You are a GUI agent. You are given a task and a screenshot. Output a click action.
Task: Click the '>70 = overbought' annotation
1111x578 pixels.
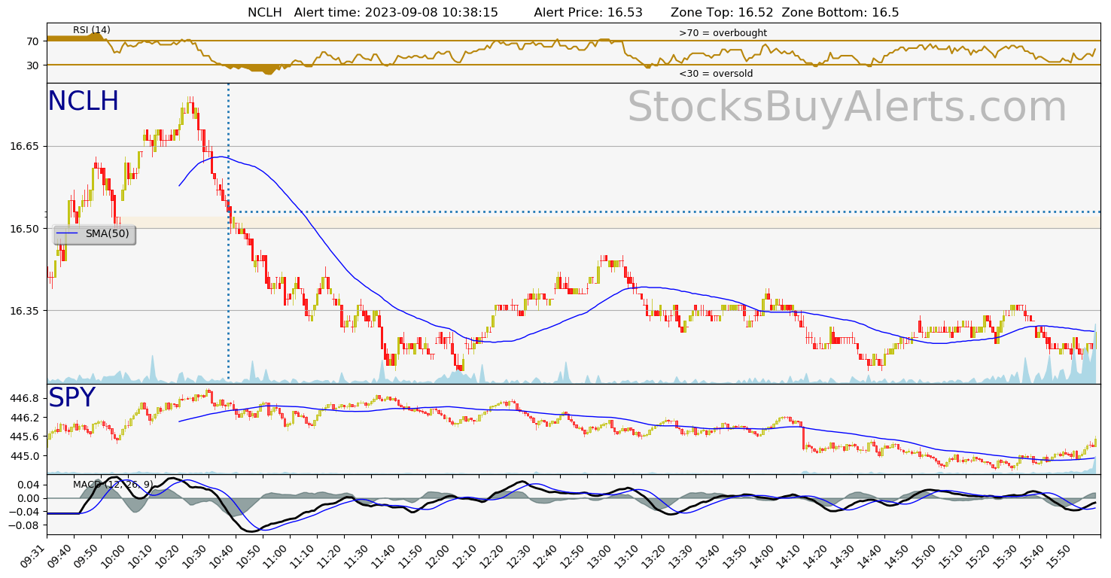click(x=723, y=33)
